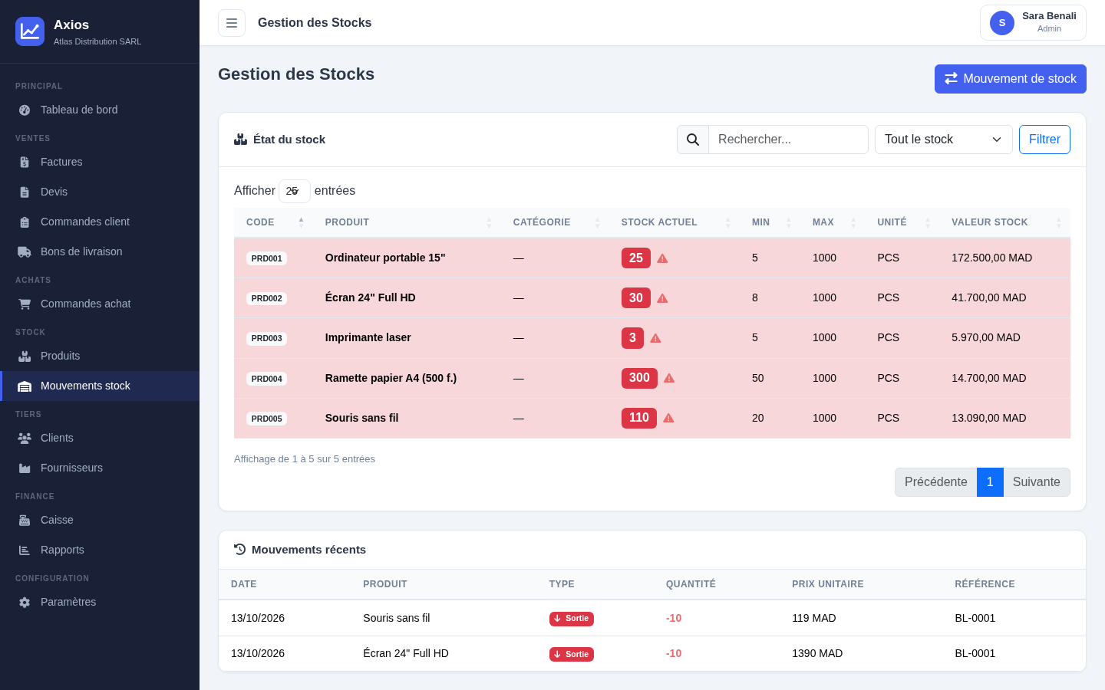The image size is (1105, 690).
Task: Click the red stock badge showing 300
Action: click(x=639, y=378)
